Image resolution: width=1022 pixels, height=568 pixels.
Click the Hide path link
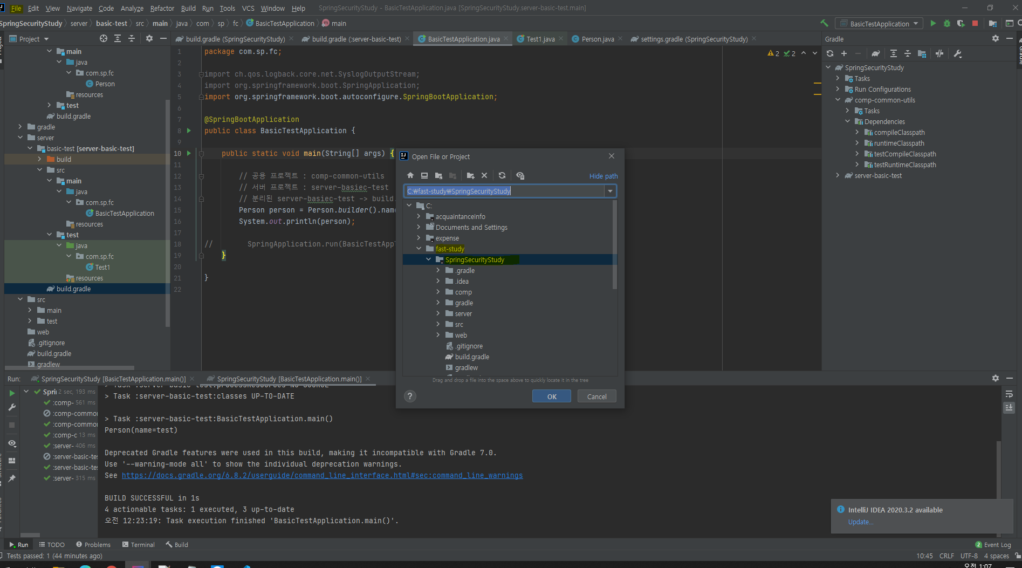tap(603, 176)
